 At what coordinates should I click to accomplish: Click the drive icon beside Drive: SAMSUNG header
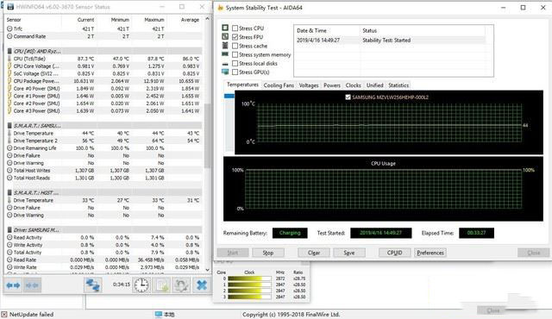9,229
